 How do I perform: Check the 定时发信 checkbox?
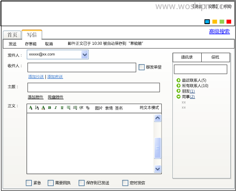125,183
